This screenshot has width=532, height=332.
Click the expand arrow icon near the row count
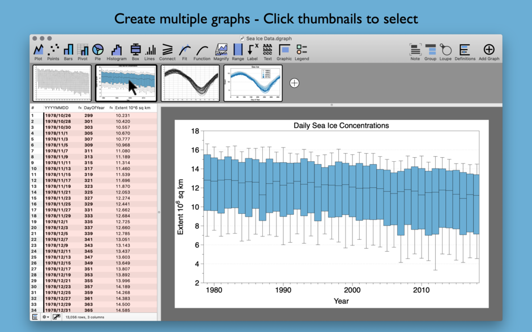coord(57,317)
